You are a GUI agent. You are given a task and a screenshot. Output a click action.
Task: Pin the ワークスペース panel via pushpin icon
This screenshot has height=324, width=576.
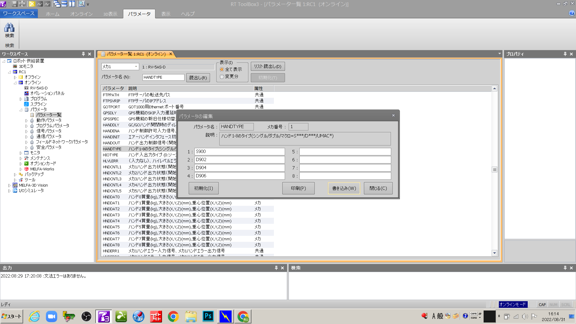(x=83, y=54)
